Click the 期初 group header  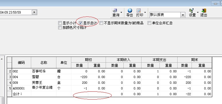point(88,60)
